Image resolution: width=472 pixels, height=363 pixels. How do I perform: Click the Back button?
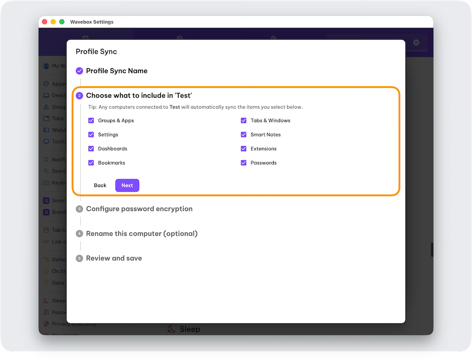tap(100, 185)
